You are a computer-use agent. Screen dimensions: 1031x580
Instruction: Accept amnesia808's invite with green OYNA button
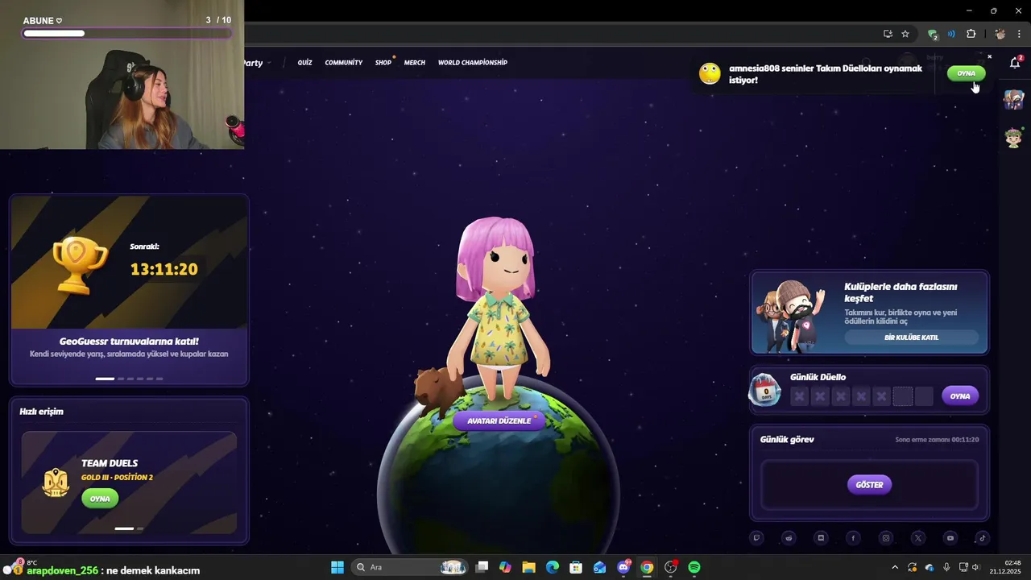966,73
